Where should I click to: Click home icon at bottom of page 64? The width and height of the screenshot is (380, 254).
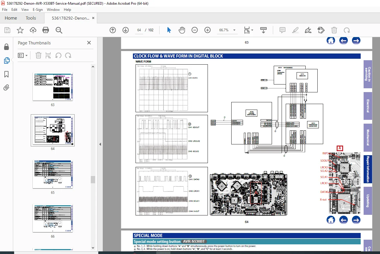point(331,220)
